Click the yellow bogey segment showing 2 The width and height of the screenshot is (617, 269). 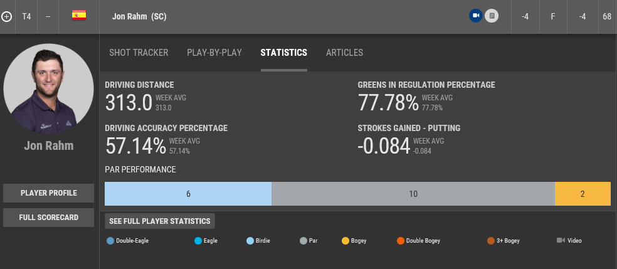[583, 194]
